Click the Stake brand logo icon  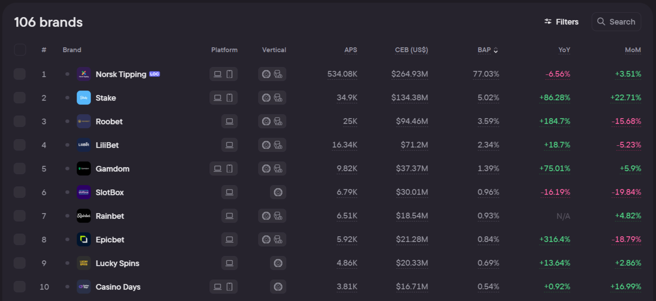84,98
